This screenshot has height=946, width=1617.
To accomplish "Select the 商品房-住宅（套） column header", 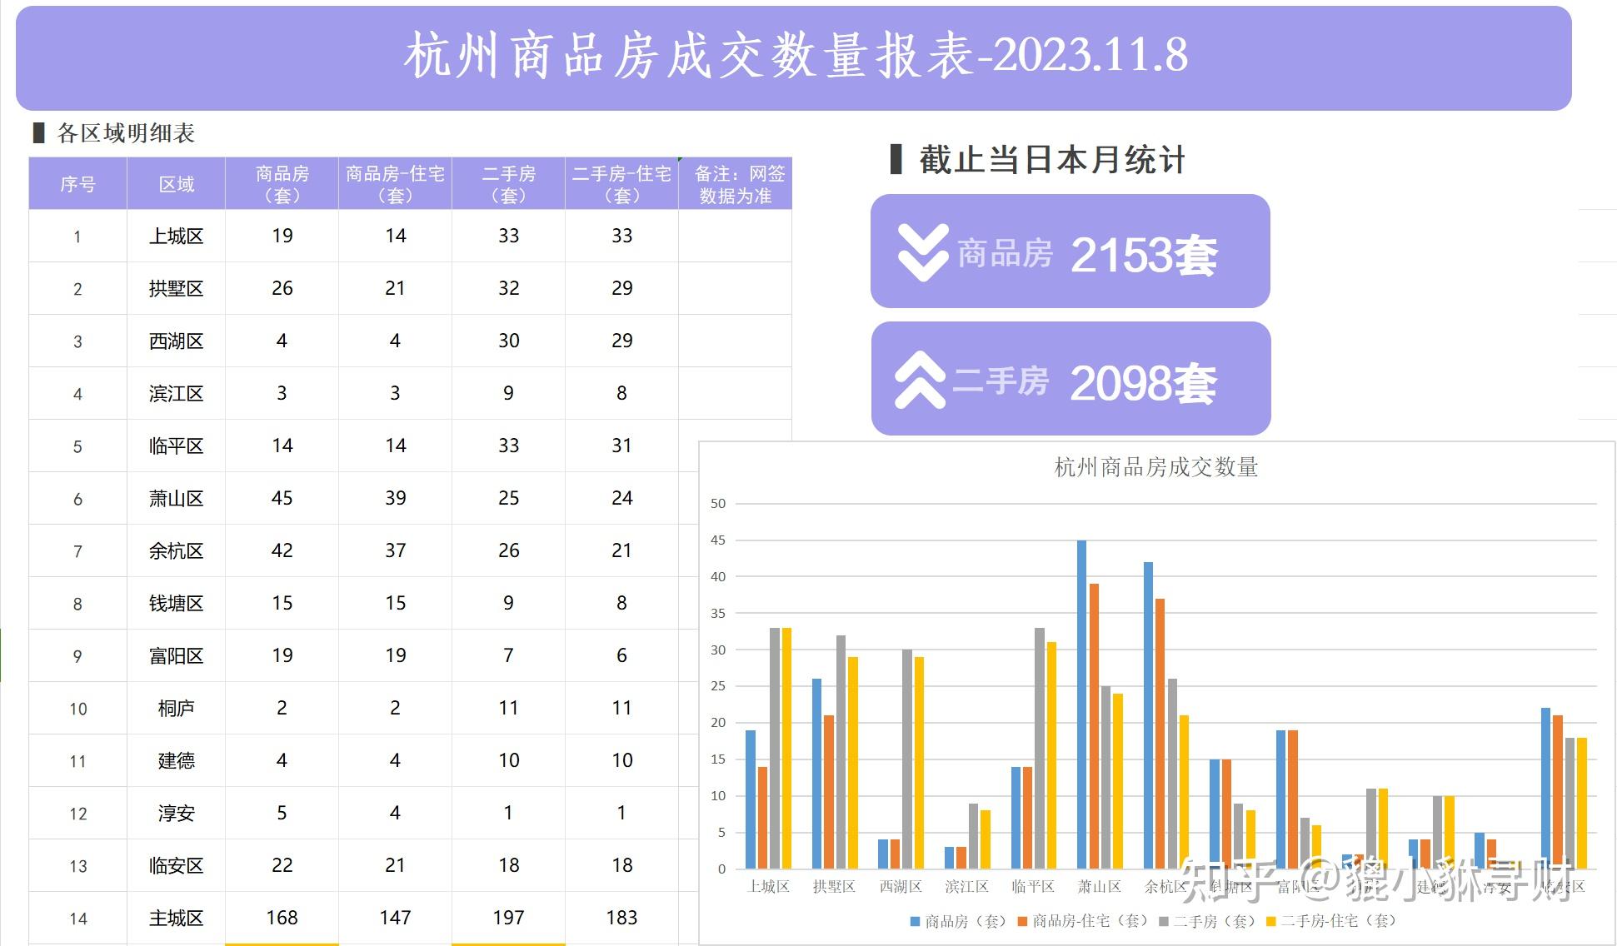I will click(x=396, y=184).
